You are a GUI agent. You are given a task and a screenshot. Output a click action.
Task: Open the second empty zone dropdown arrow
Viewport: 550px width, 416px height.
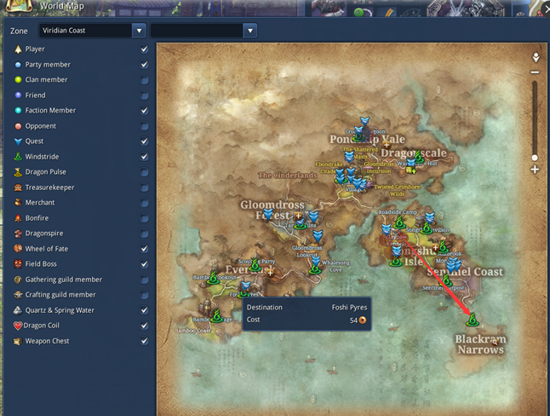coord(250,31)
